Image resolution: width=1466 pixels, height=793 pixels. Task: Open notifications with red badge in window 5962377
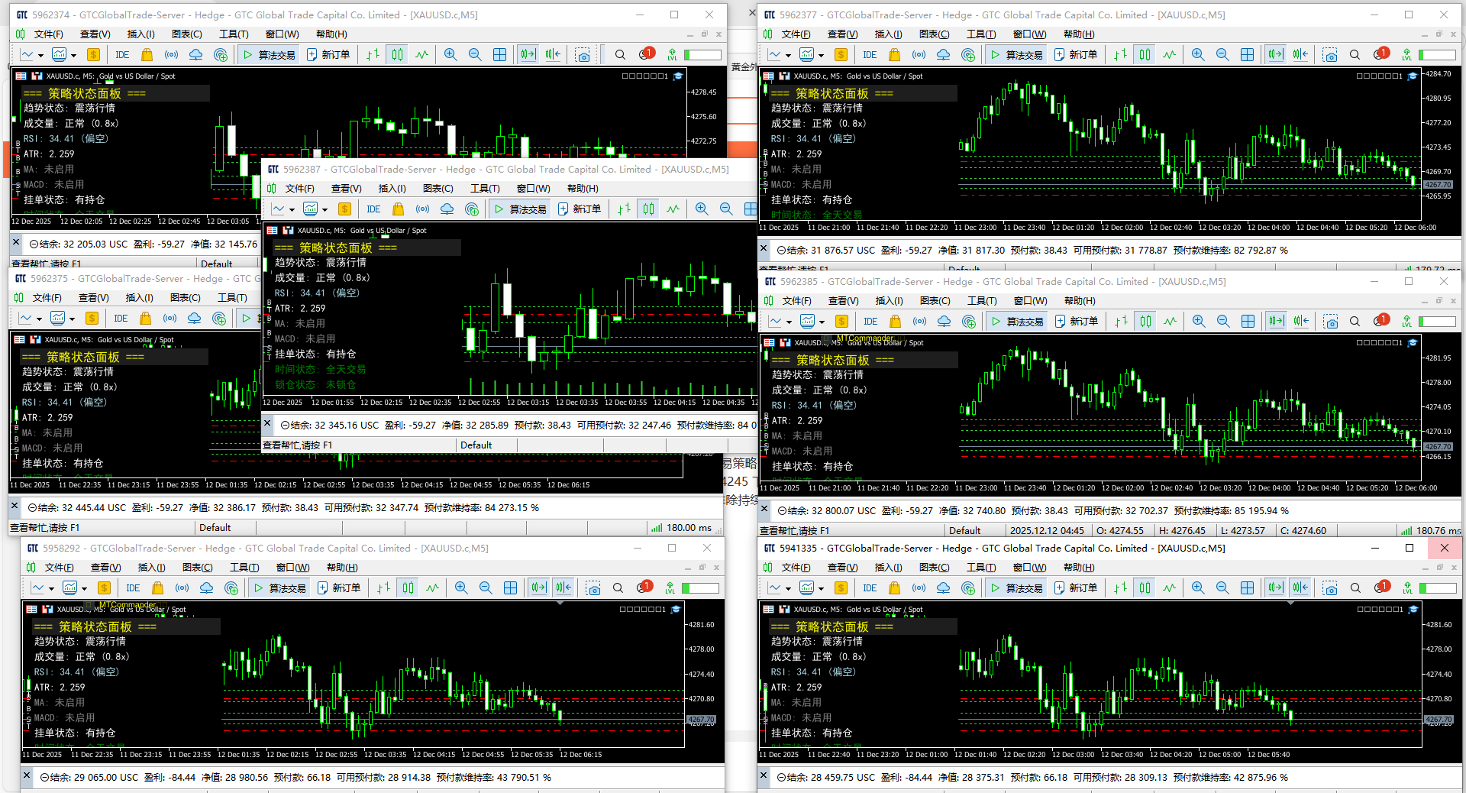(x=1380, y=53)
